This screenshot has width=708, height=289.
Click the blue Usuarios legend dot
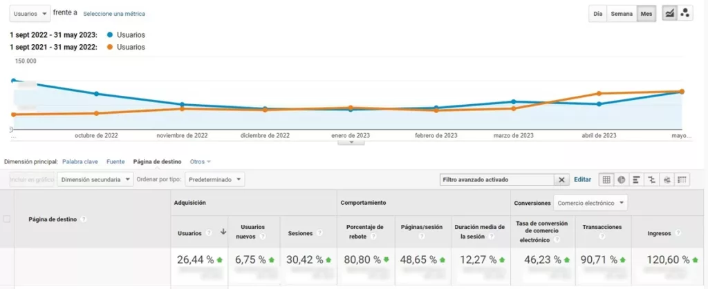110,35
